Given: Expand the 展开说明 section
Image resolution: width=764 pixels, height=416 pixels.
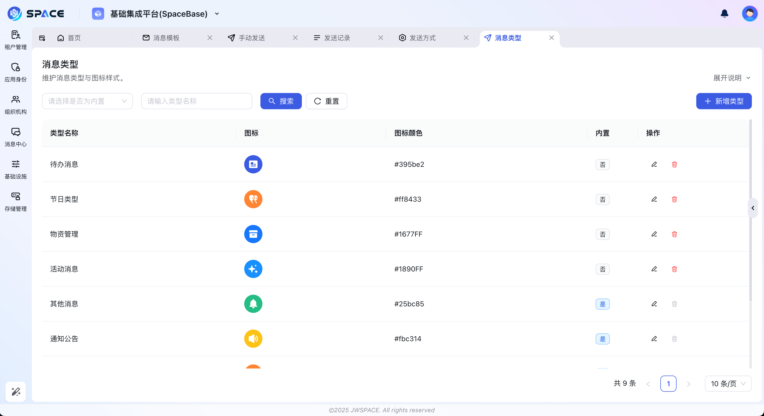Looking at the screenshot, I should [732, 78].
